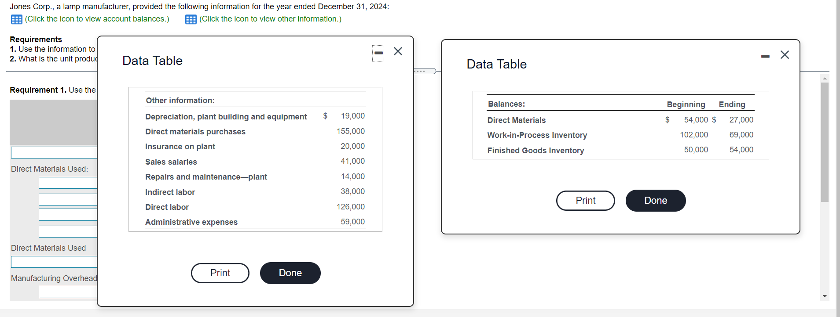Select first input under Direct Materials Used:

tap(68, 183)
